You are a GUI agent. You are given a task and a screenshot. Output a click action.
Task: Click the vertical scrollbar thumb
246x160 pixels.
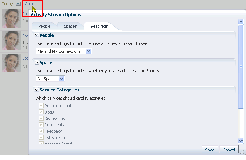(x=241, y=67)
